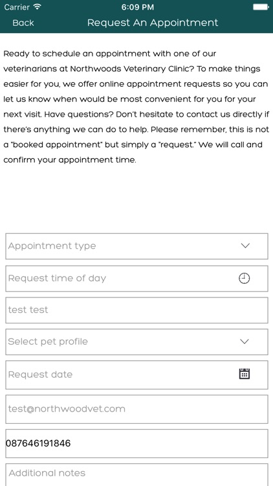
Task: Tap the 6:09 PM clock in status bar
Action: [137, 7]
